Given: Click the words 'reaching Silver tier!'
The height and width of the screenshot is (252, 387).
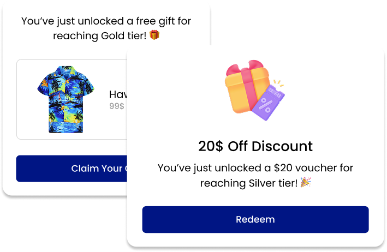Looking at the screenshot, I should tap(249, 183).
